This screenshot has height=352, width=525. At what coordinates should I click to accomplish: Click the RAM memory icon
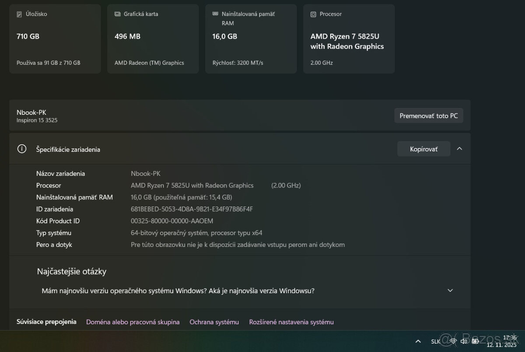[x=215, y=14]
